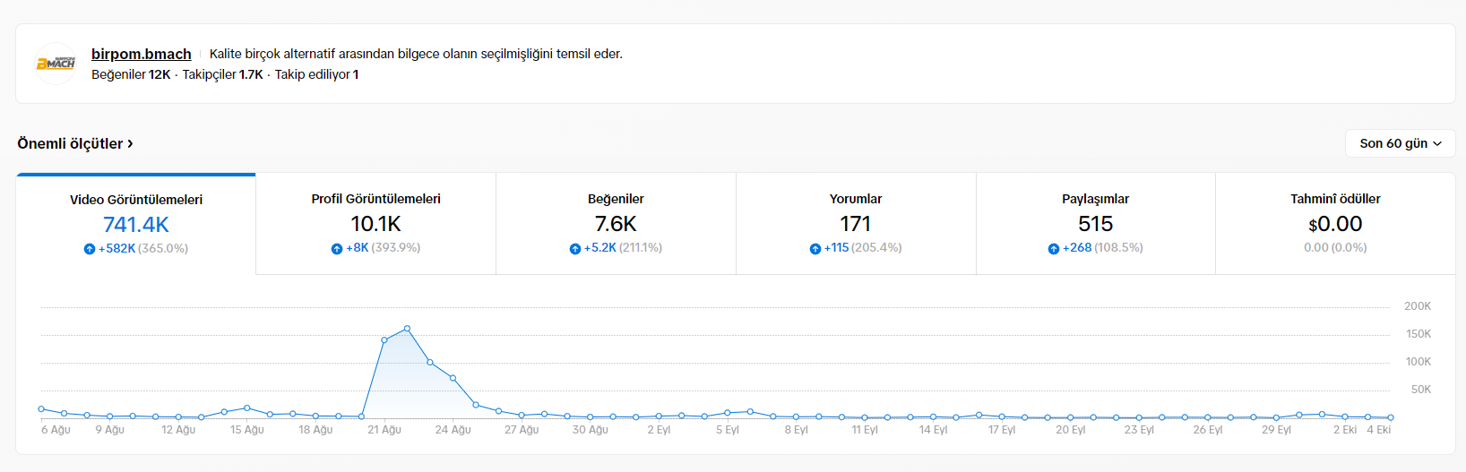Screen dimensions: 1466x472
Task: Expand the Önemli ölçütler section chevron
Action: pos(130,143)
